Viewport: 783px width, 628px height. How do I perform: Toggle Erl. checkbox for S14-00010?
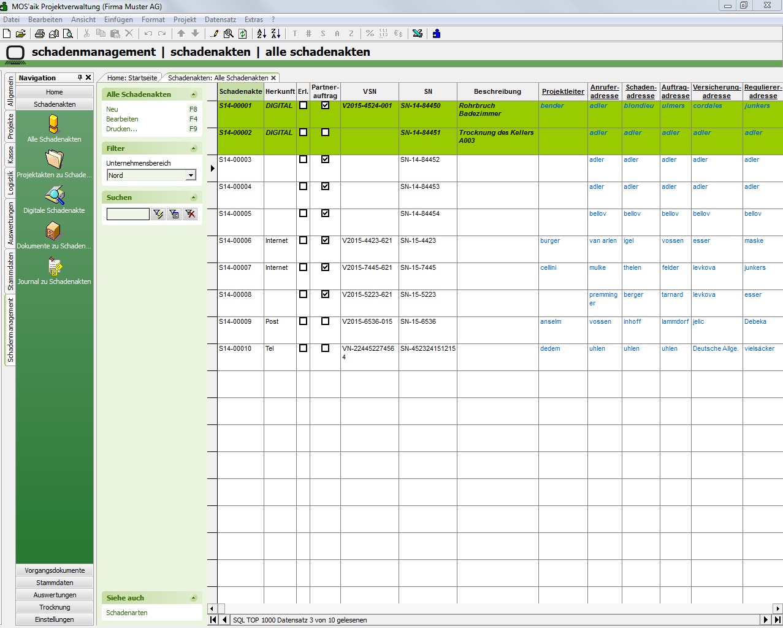point(303,348)
